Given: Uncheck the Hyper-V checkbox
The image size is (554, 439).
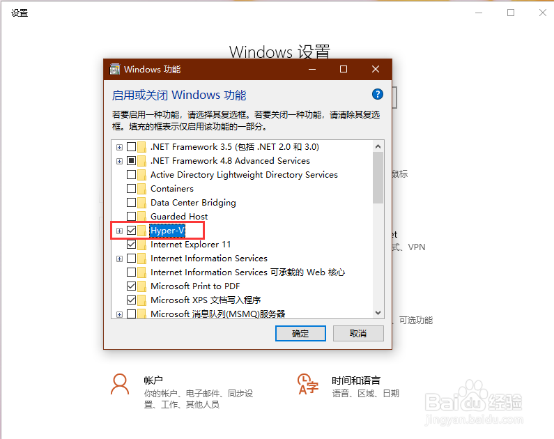Looking at the screenshot, I should [x=131, y=231].
